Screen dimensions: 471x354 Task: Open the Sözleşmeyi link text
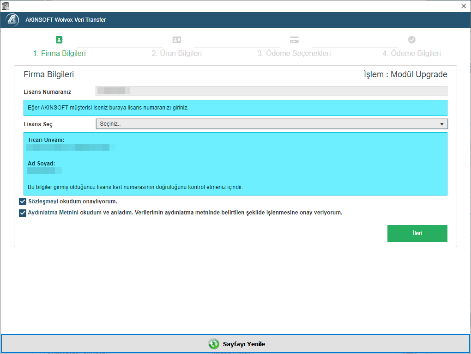pyautogui.click(x=43, y=201)
